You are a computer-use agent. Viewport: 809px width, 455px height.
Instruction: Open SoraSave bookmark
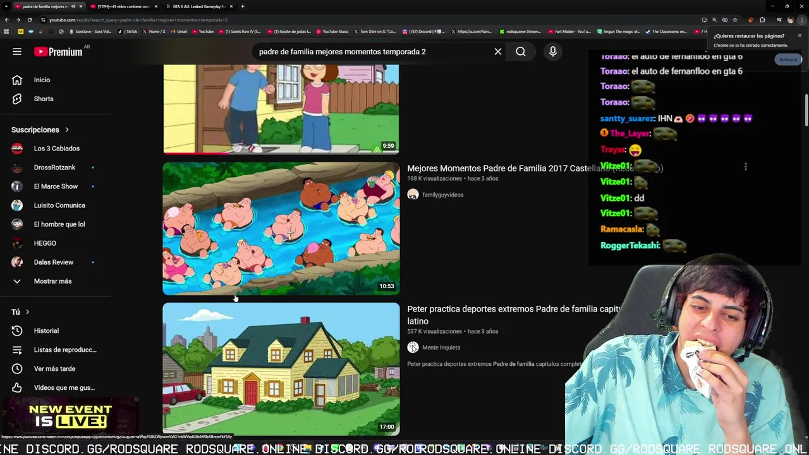(x=90, y=31)
